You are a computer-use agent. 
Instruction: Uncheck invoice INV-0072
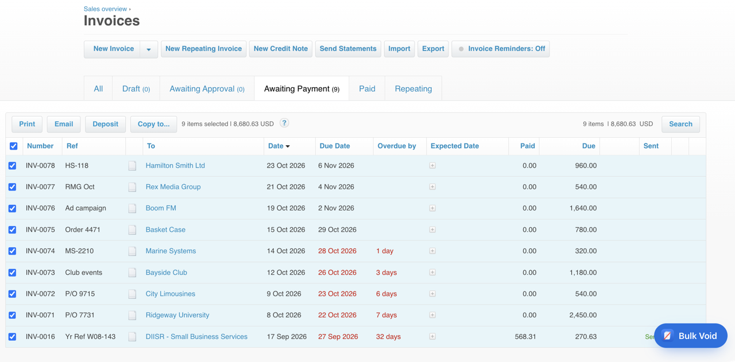click(12, 294)
